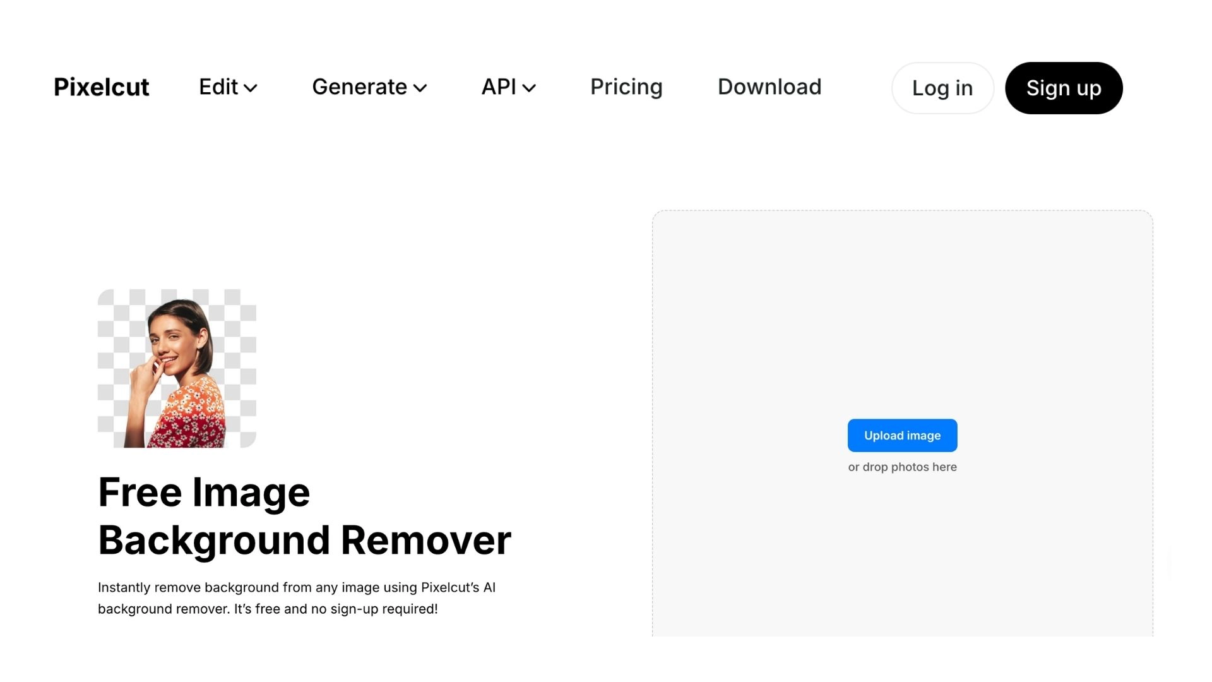Click the 'or drop photos here' text
1212x682 pixels.
click(x=902, y=467)
